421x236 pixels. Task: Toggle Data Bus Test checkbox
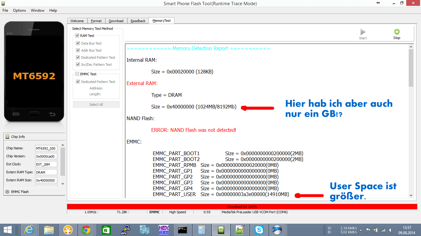(78, 43)
